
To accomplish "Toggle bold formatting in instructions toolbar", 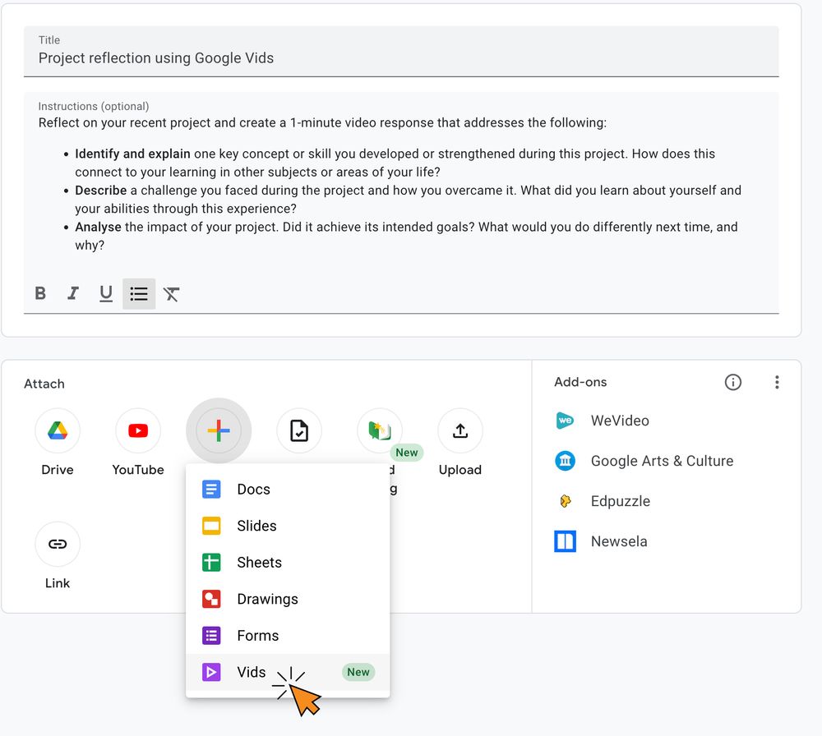I will (x=40, y=293).
